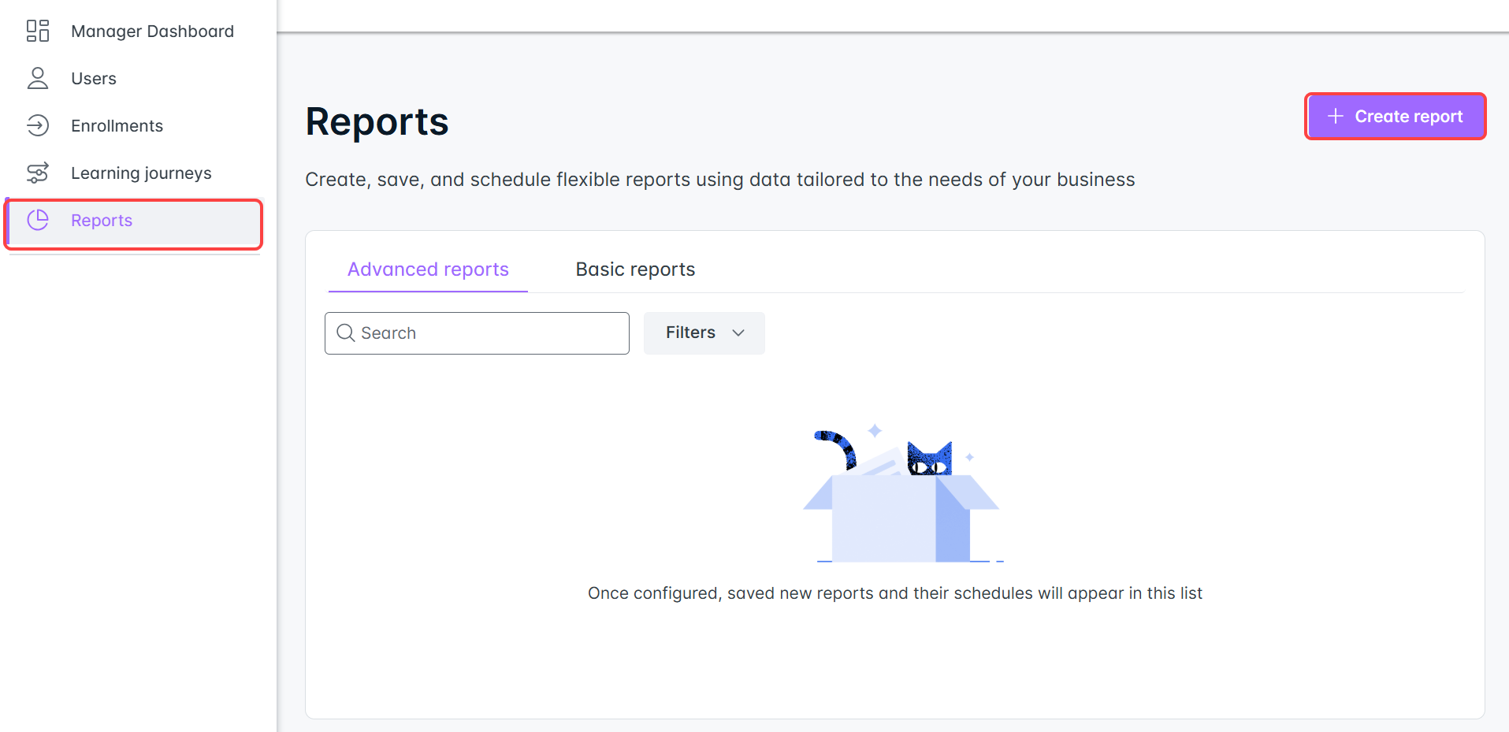This screenshot has height=732, width=1509.
Task: Select the Advanced reports tab
Action: click(x=428, y=269)
